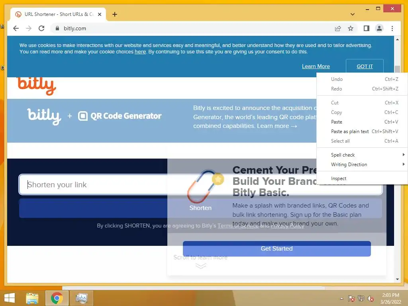Screen dimensions: 408x306
Task: Click the browser forward arrow
Action: [x=29, y=28]
